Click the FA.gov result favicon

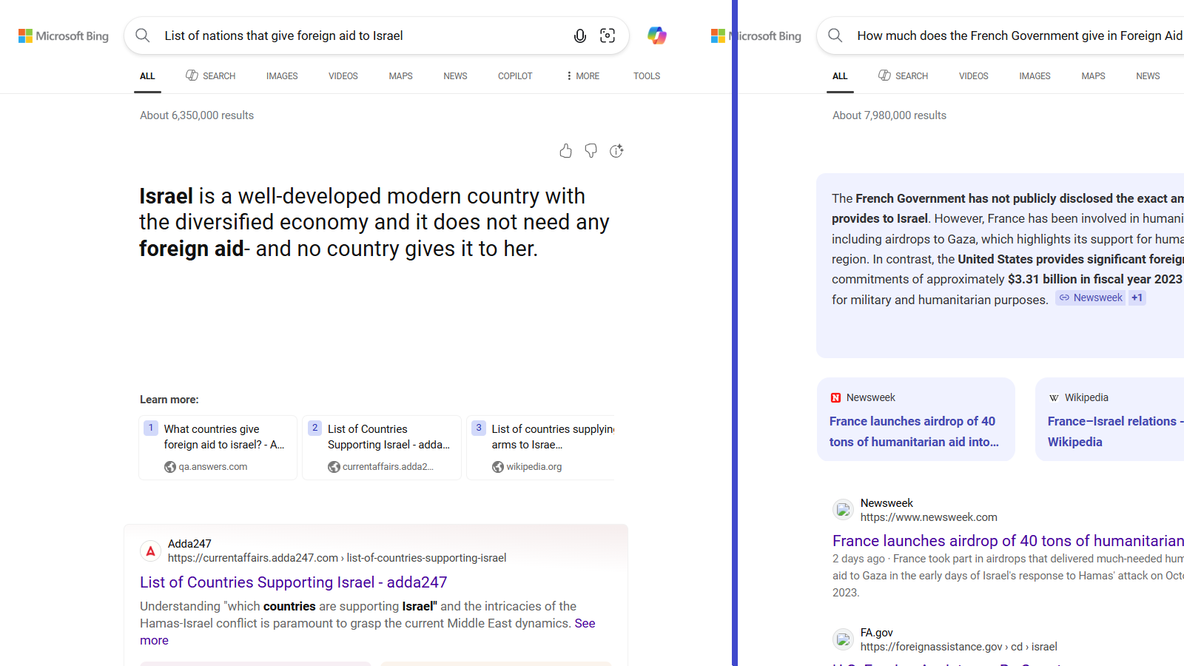click(x=843, y=639)
